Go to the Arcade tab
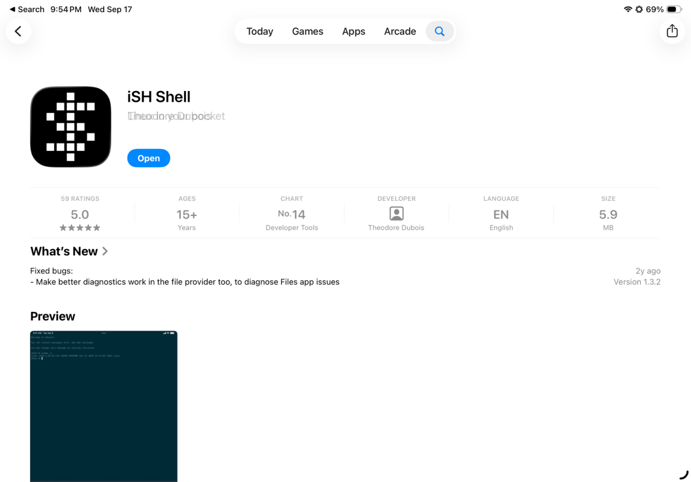The height and width of the screenshot is (482, 691). (400, 31)
